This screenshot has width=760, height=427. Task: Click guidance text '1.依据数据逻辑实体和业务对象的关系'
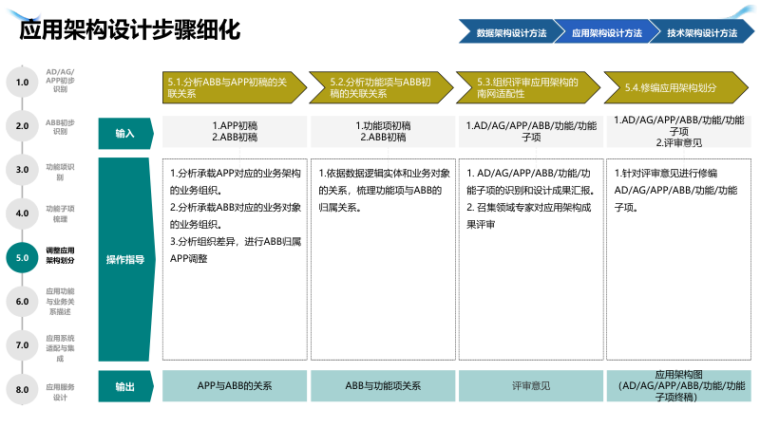[x=384, y=181]
